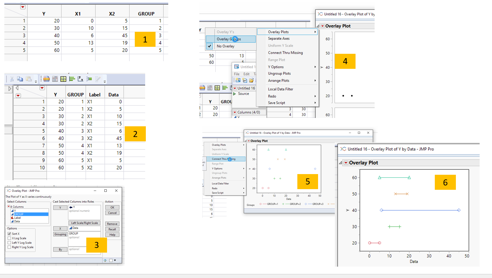Click the green join tool icon
This screenshot has width=492, height=278.
tap(89, 80)
